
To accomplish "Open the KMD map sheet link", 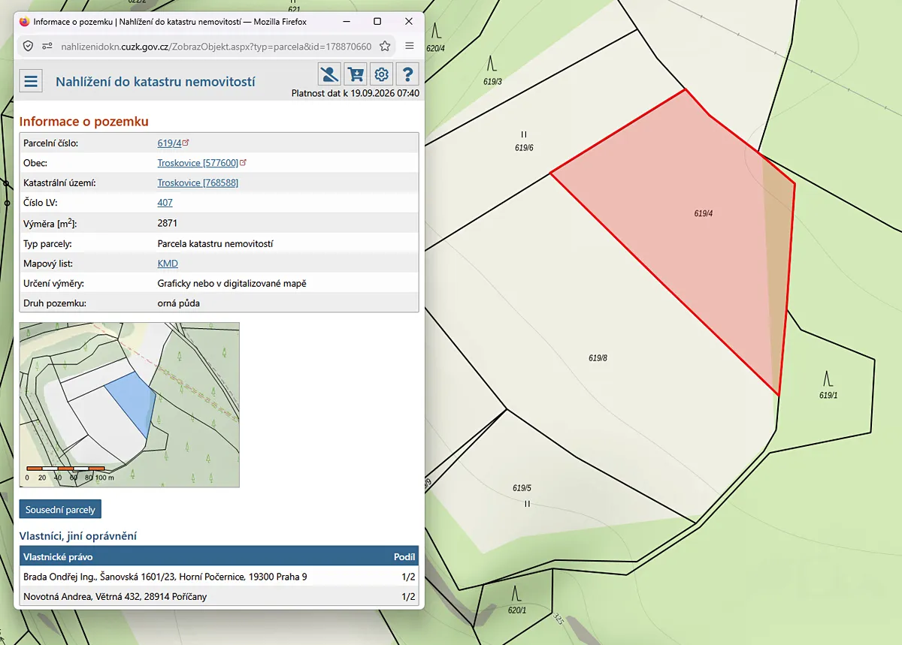I will (x=168, y=264).
